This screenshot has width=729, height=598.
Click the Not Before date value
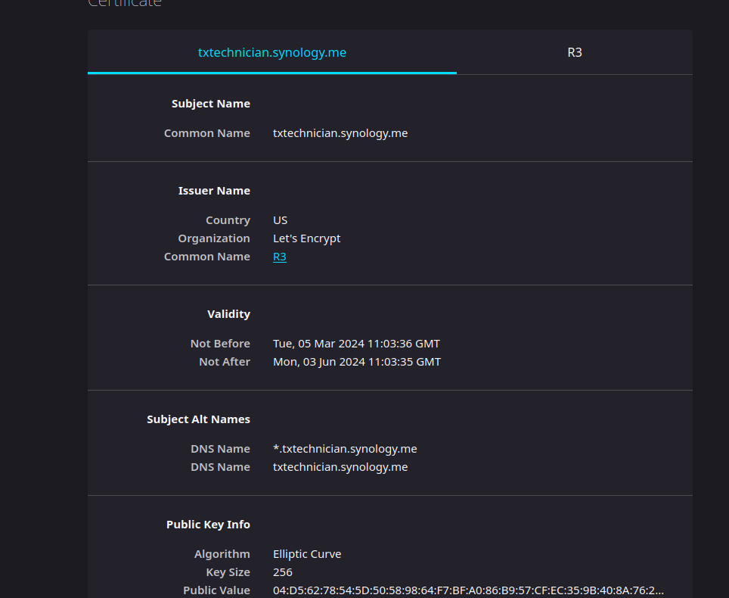pyautogui.click(x=356, y=344)
